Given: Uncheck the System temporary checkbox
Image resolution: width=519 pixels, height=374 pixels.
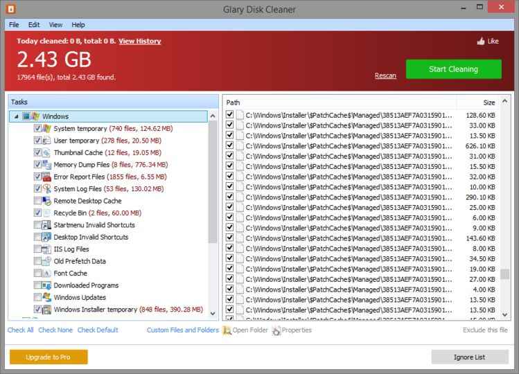Looking at the screenshot, I should [x=37, y=129].
